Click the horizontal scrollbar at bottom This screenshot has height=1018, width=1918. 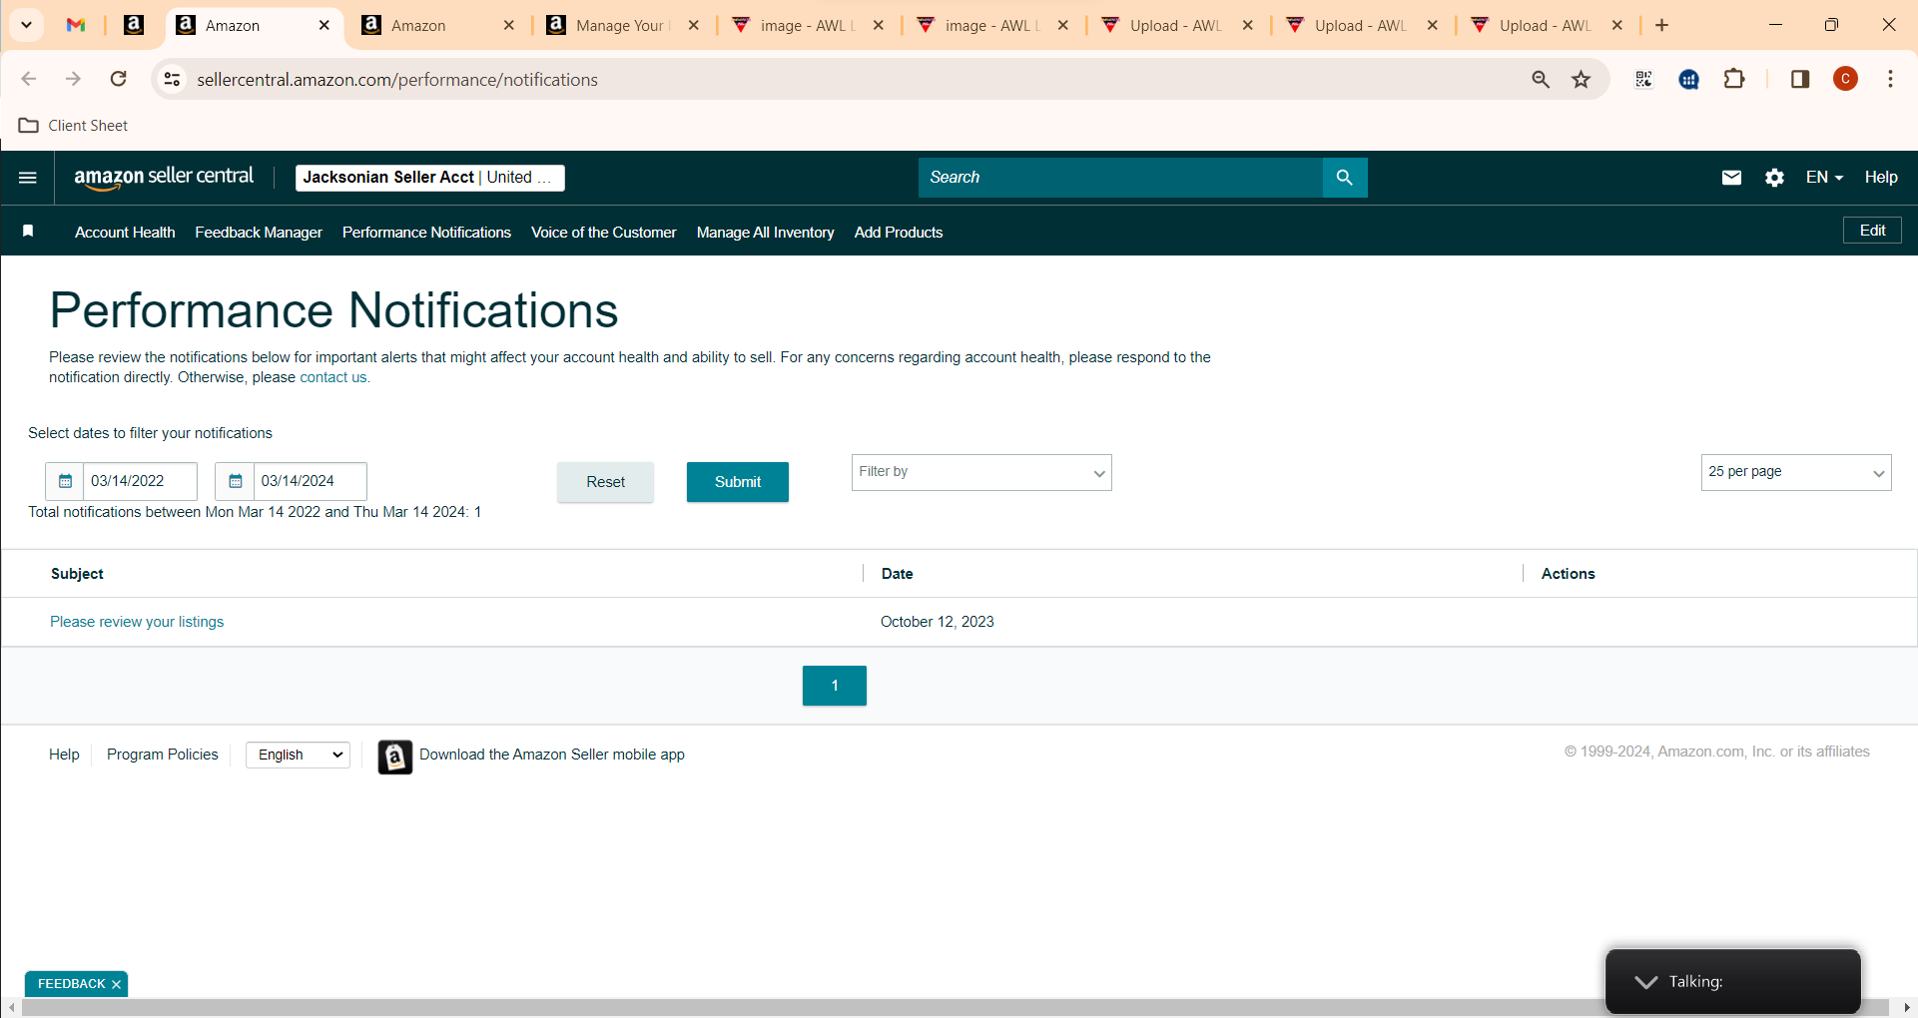[x=954, y=1008]
